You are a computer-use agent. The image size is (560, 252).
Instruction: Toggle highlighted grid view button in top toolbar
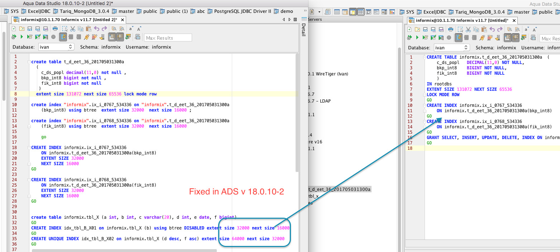pyautogui.click(x=360, y=12)
